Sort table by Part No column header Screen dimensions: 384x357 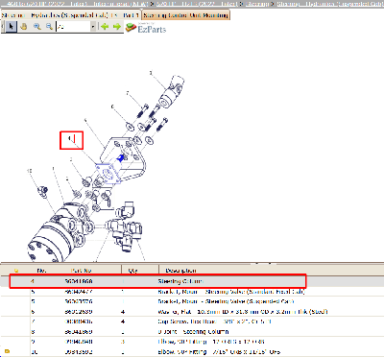point(82,271)
